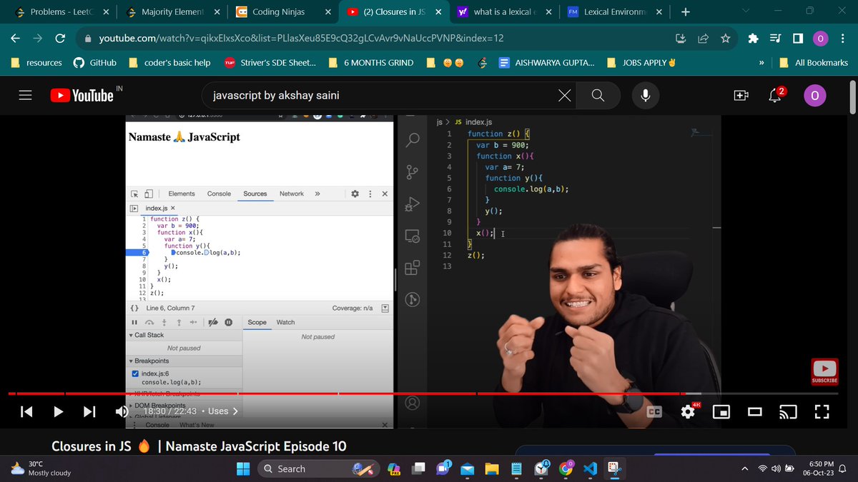Image resolution: width=858 pixels, height=482 pixels.
Task: Expand the 'Uses' chapter list
Action: [223, 411]
